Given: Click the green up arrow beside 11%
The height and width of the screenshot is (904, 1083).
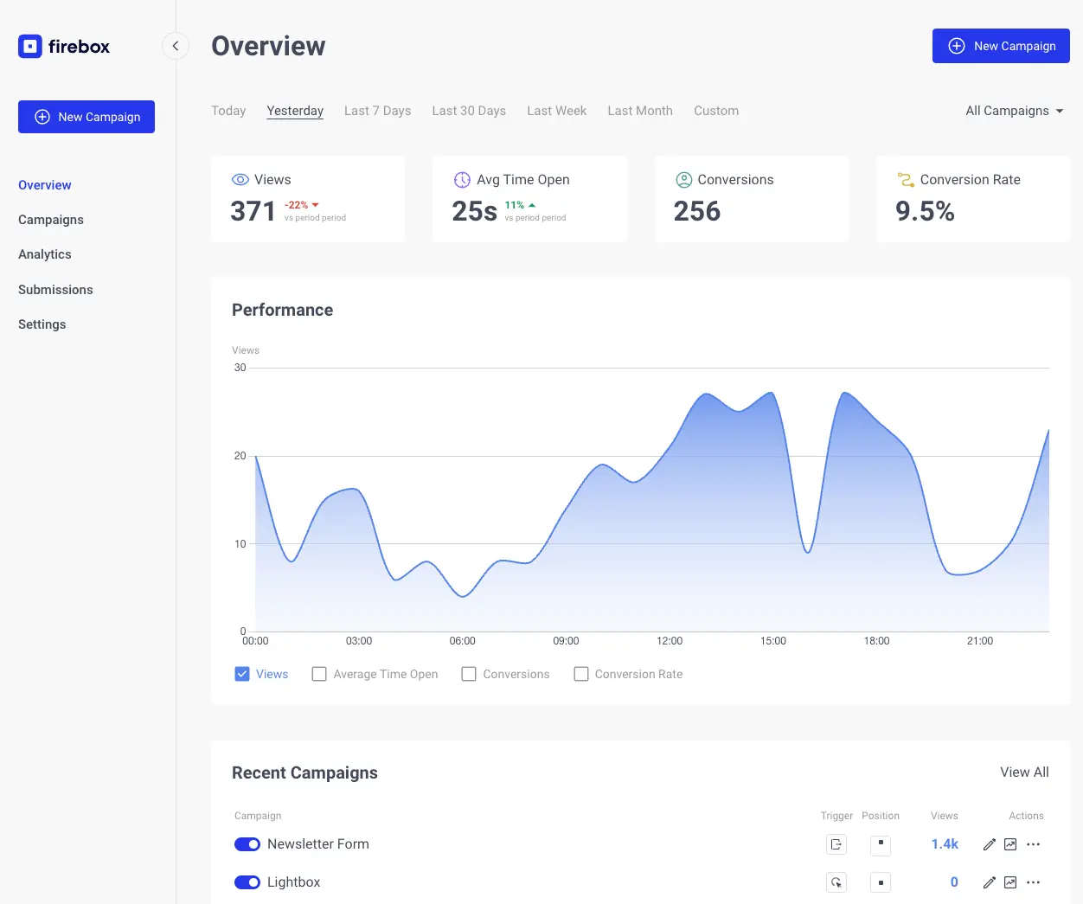Looking at the screenshot, I should [532, 205].
